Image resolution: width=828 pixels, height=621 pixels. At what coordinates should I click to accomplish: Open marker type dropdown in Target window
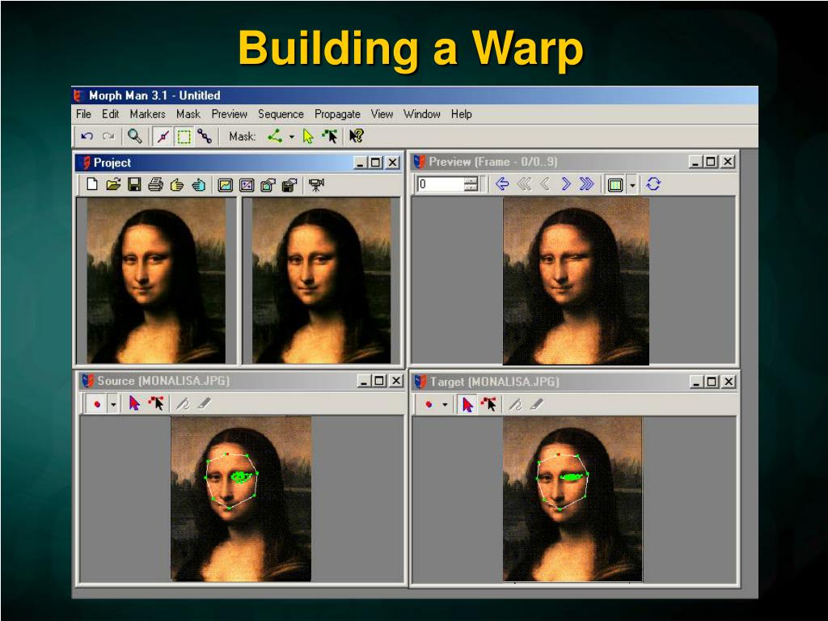click(445, 406)
